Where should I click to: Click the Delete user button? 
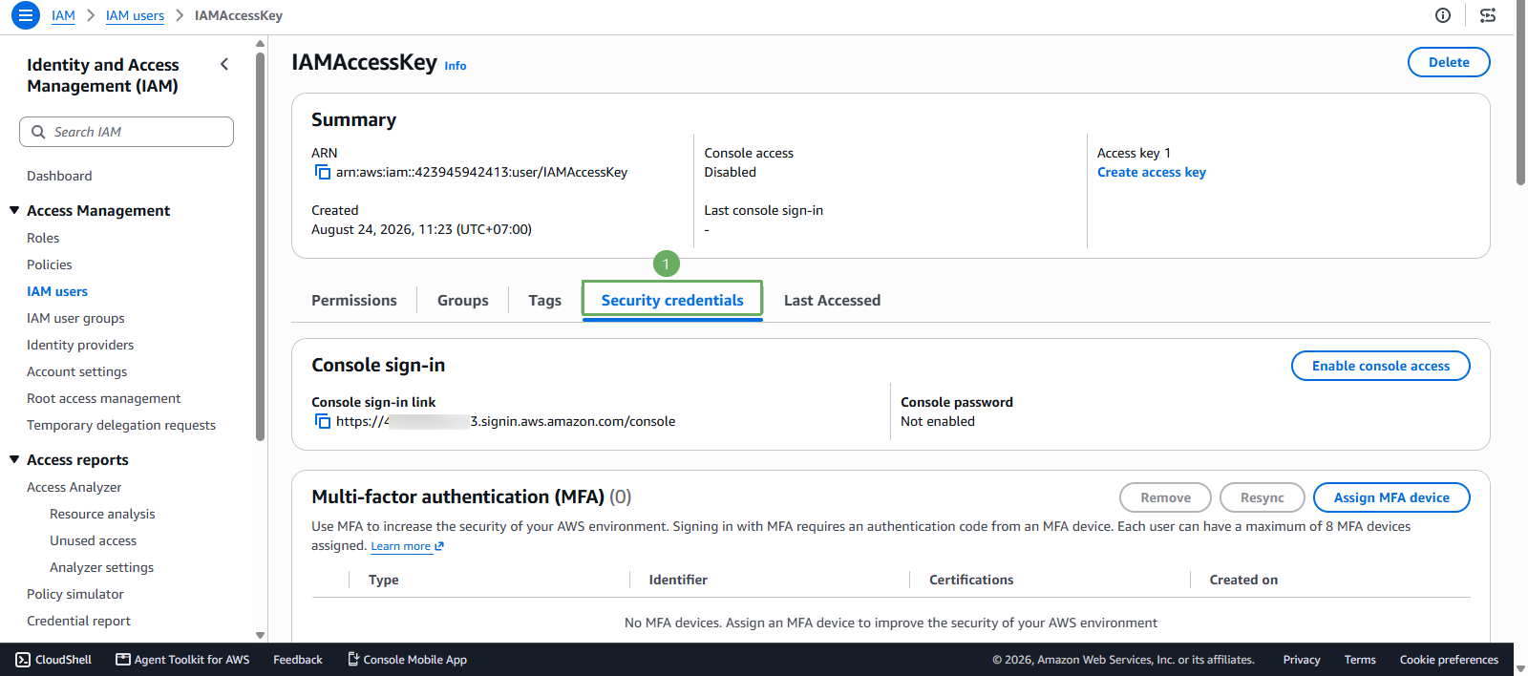coord(1449,62)
